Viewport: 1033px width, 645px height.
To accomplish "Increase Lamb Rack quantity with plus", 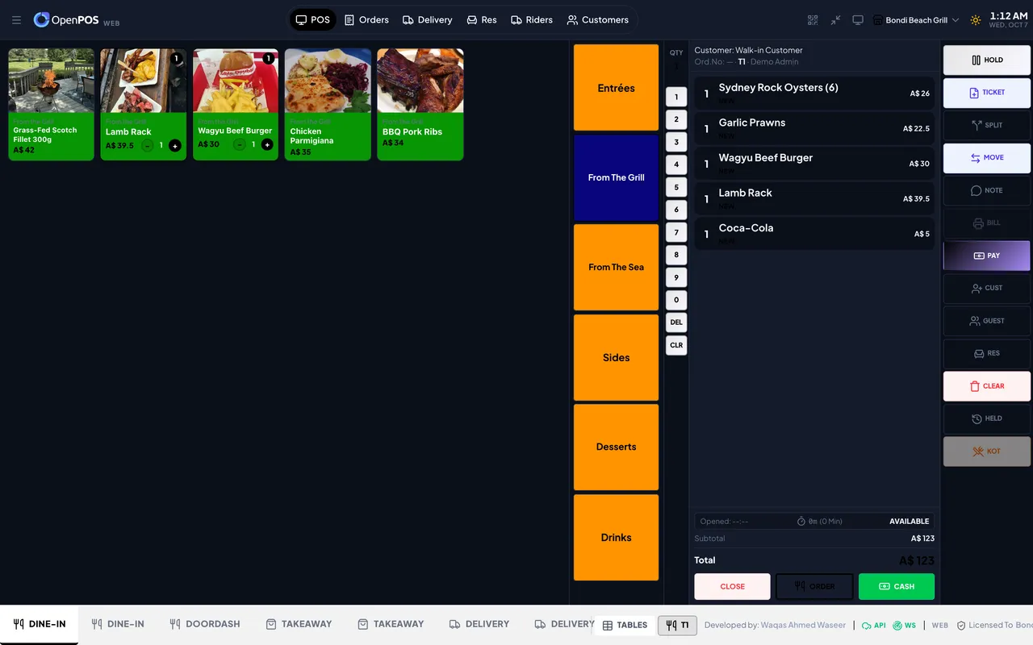I will coord(175,145).
